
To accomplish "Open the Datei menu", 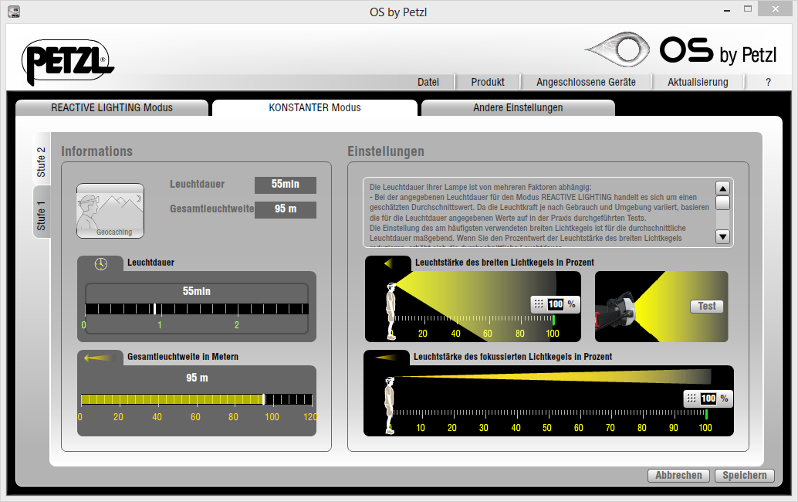I will coord(428,82).
